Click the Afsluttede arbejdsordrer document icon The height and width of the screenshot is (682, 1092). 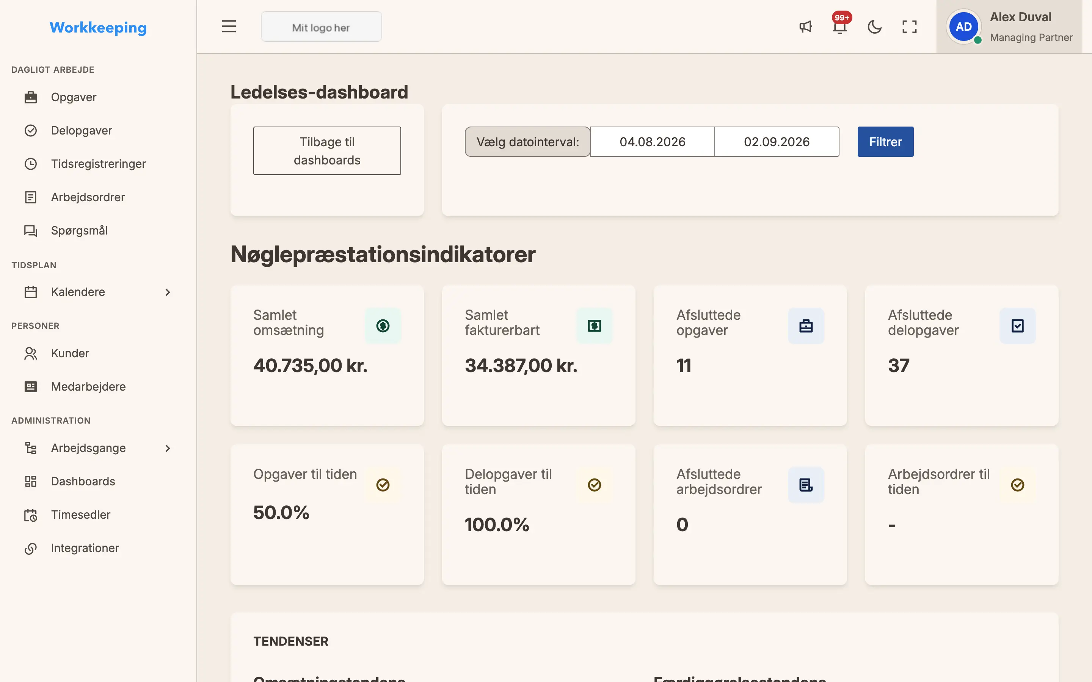point(806,485)
